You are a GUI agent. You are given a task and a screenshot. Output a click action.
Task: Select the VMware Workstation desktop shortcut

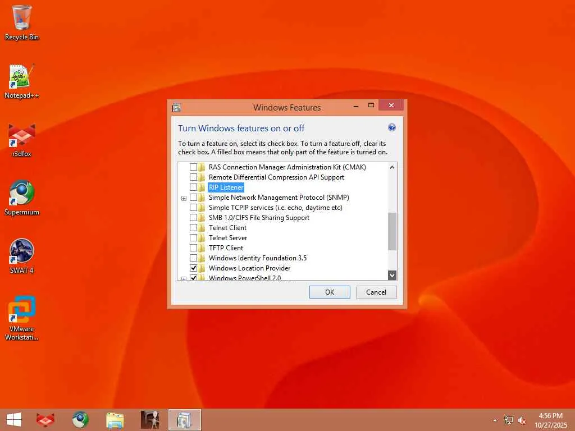[21, 318]
